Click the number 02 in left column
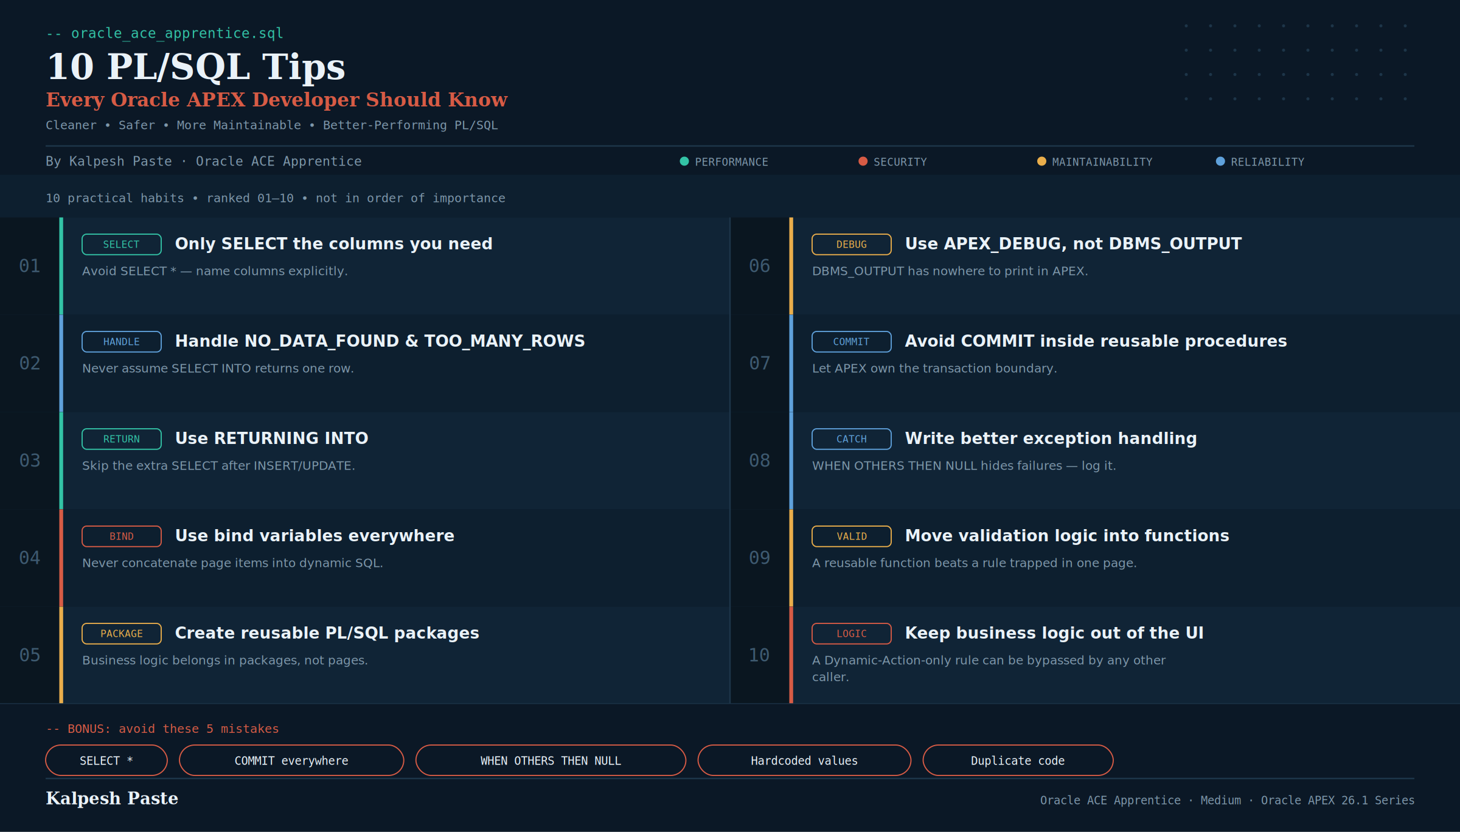Screen dimensions: 1460x832 pos(30,363)
